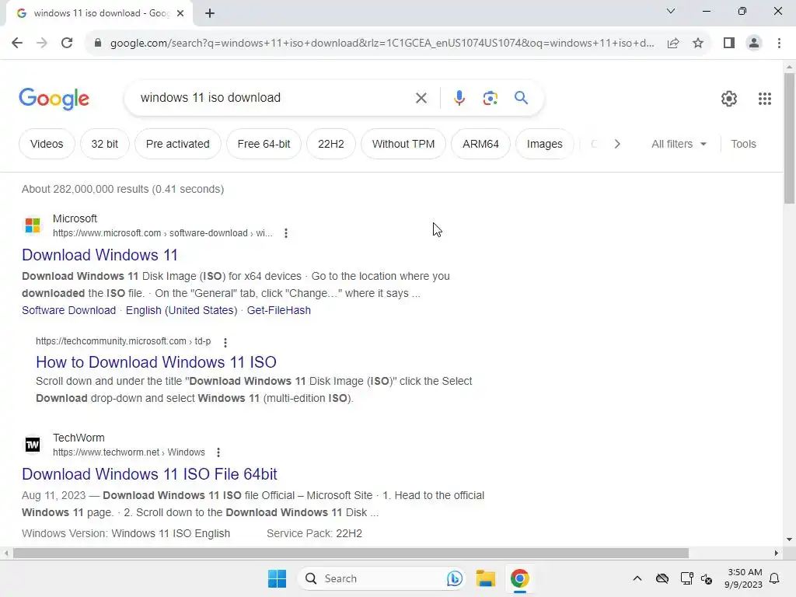
Task: Clear the search query with X
Action: 421,98
